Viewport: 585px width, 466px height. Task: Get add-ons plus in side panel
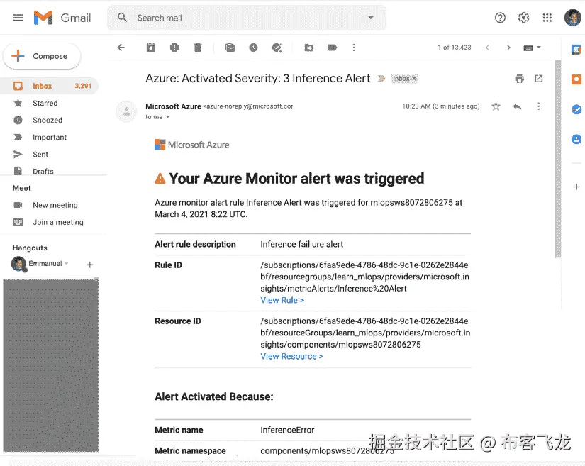576,187
